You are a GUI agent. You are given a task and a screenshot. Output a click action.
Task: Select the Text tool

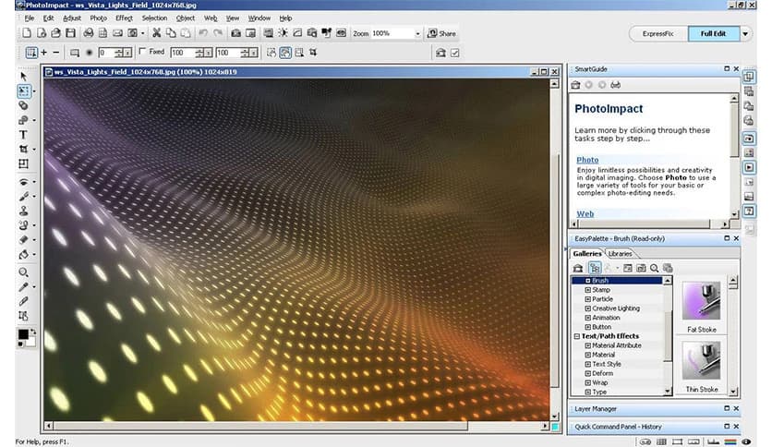pos(23,135)
